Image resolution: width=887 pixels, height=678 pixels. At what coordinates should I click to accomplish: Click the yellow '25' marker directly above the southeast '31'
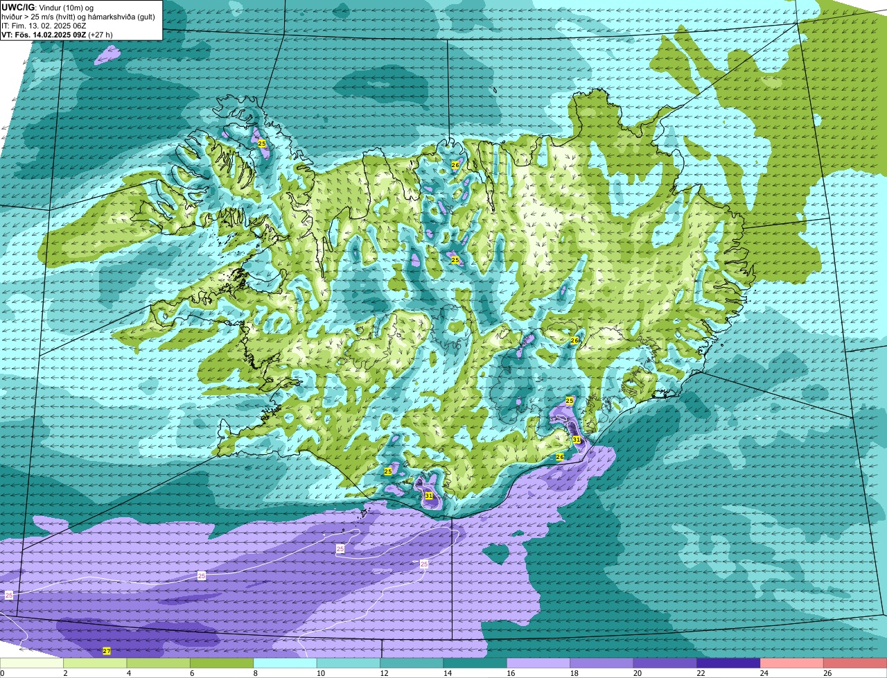point(570,401)
